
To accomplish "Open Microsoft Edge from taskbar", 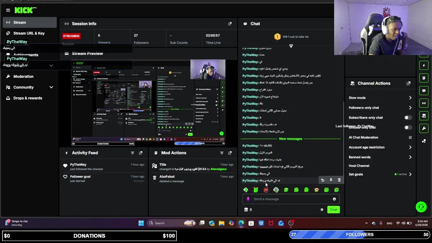I will pyautogui.click(x=241, y=223).
